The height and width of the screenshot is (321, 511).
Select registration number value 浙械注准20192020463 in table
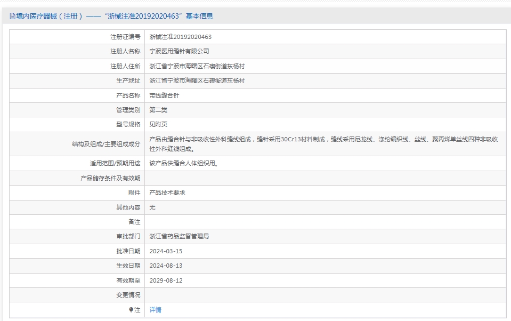pyautogui.click(x=180, y=37)
